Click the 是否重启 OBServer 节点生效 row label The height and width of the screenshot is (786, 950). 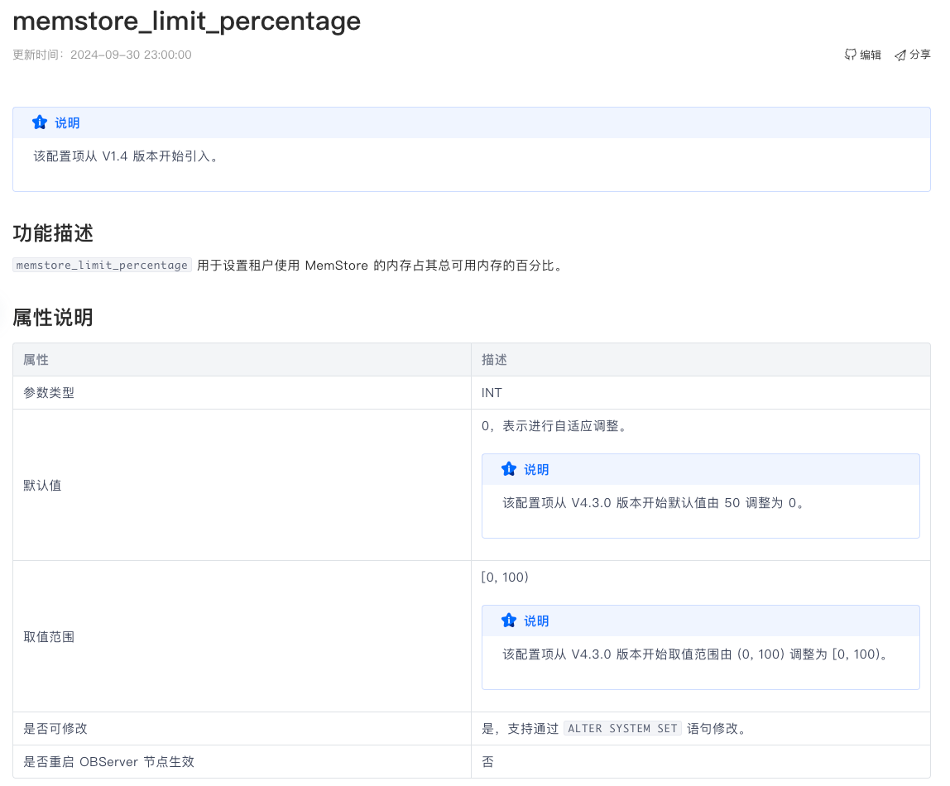tap(109, 762)
